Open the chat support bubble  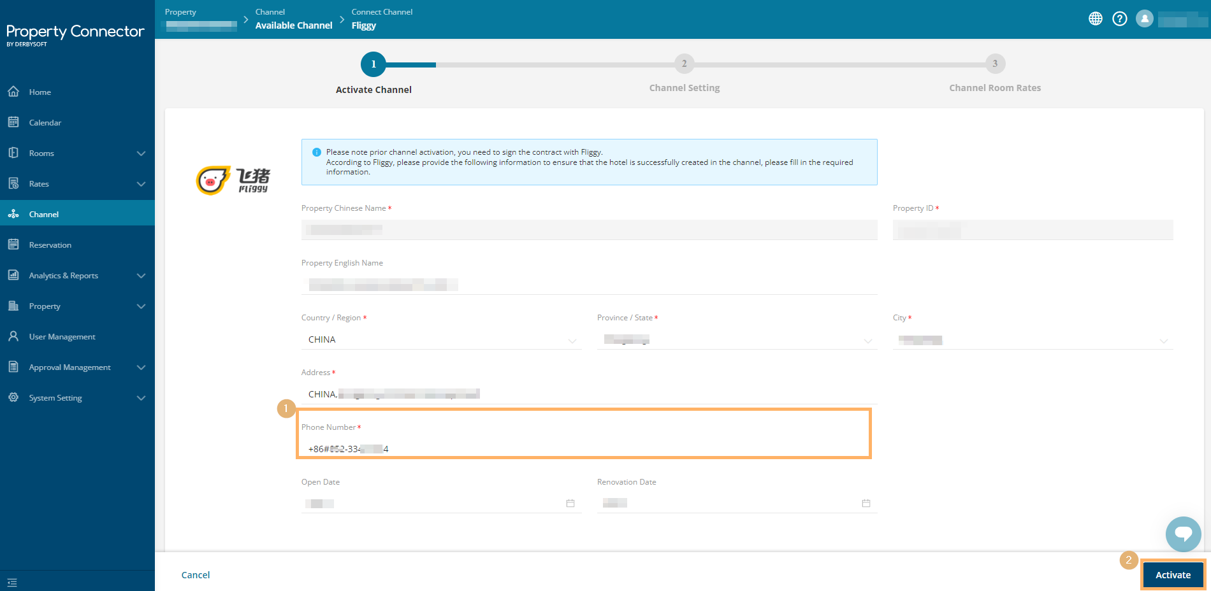pyautogui.click(x=1184, y=534)
